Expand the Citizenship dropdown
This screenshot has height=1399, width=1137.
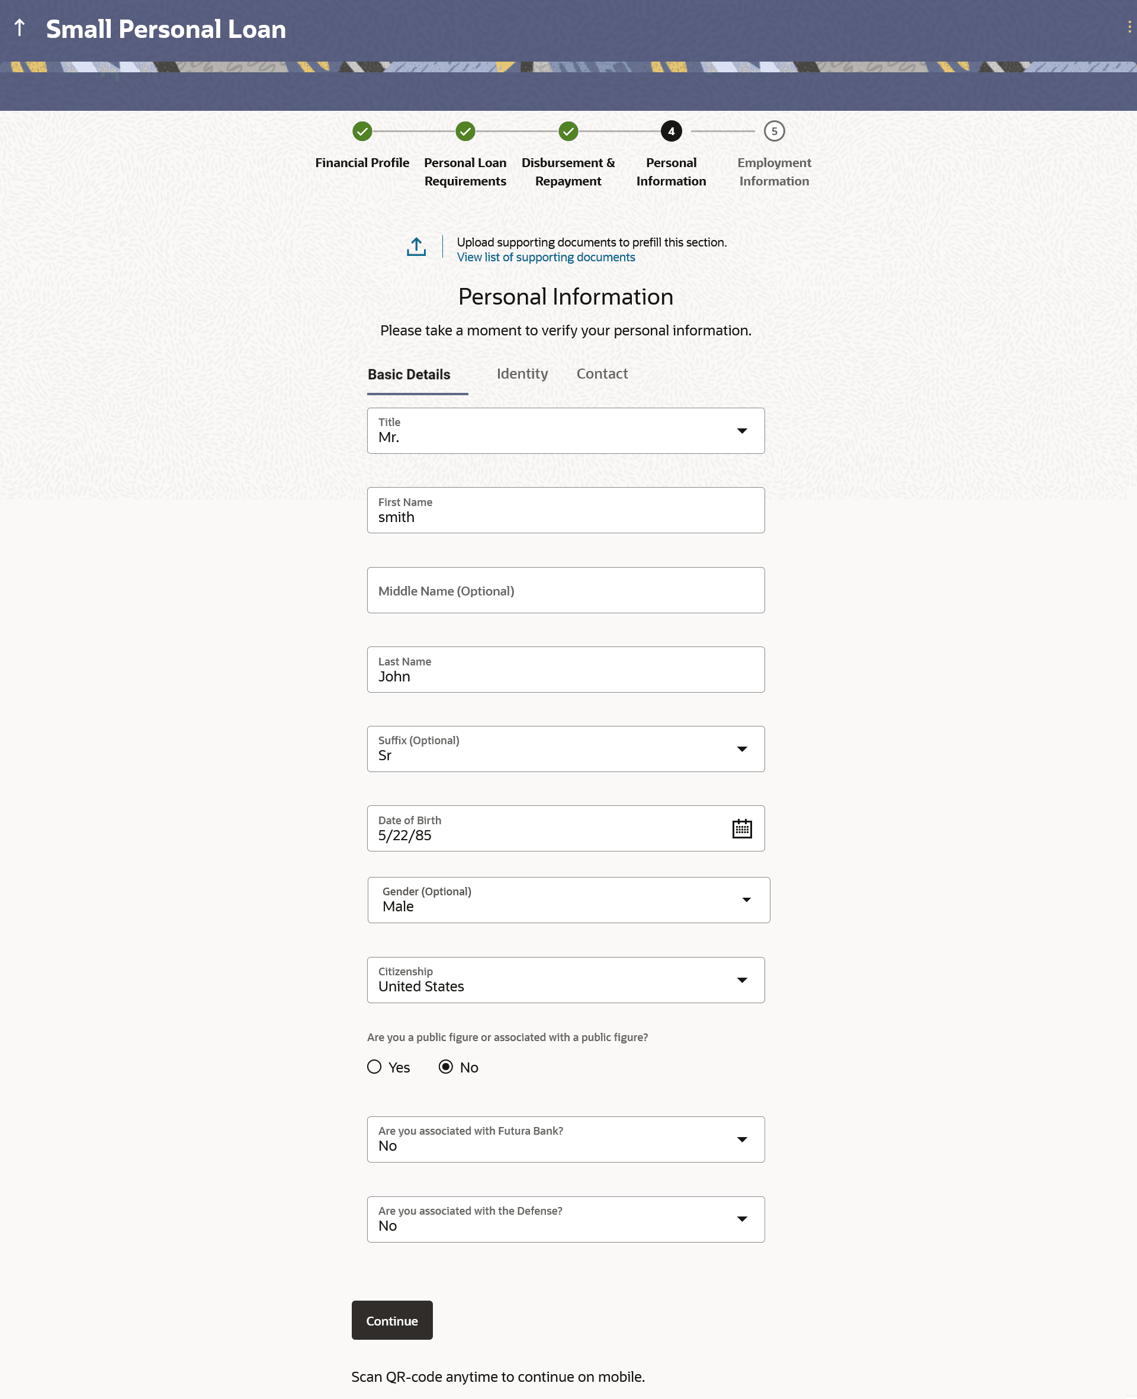[741, 980]
